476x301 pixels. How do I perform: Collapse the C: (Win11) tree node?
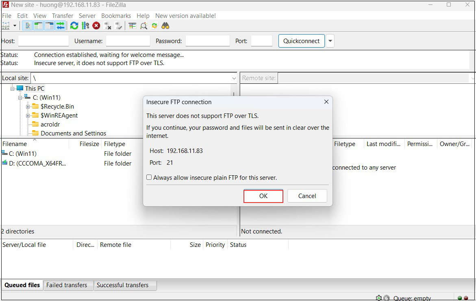(20, 98)
